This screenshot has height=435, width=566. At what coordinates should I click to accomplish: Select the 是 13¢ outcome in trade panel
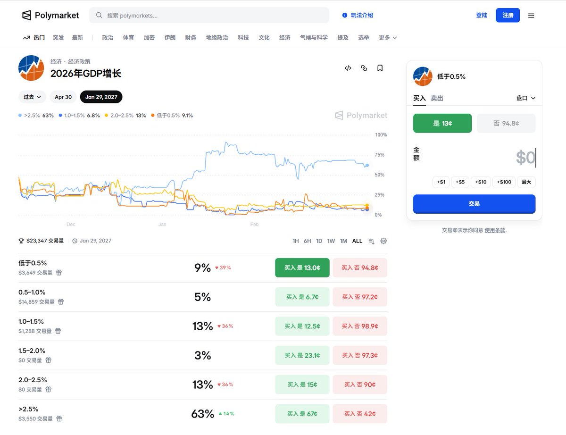442,123
